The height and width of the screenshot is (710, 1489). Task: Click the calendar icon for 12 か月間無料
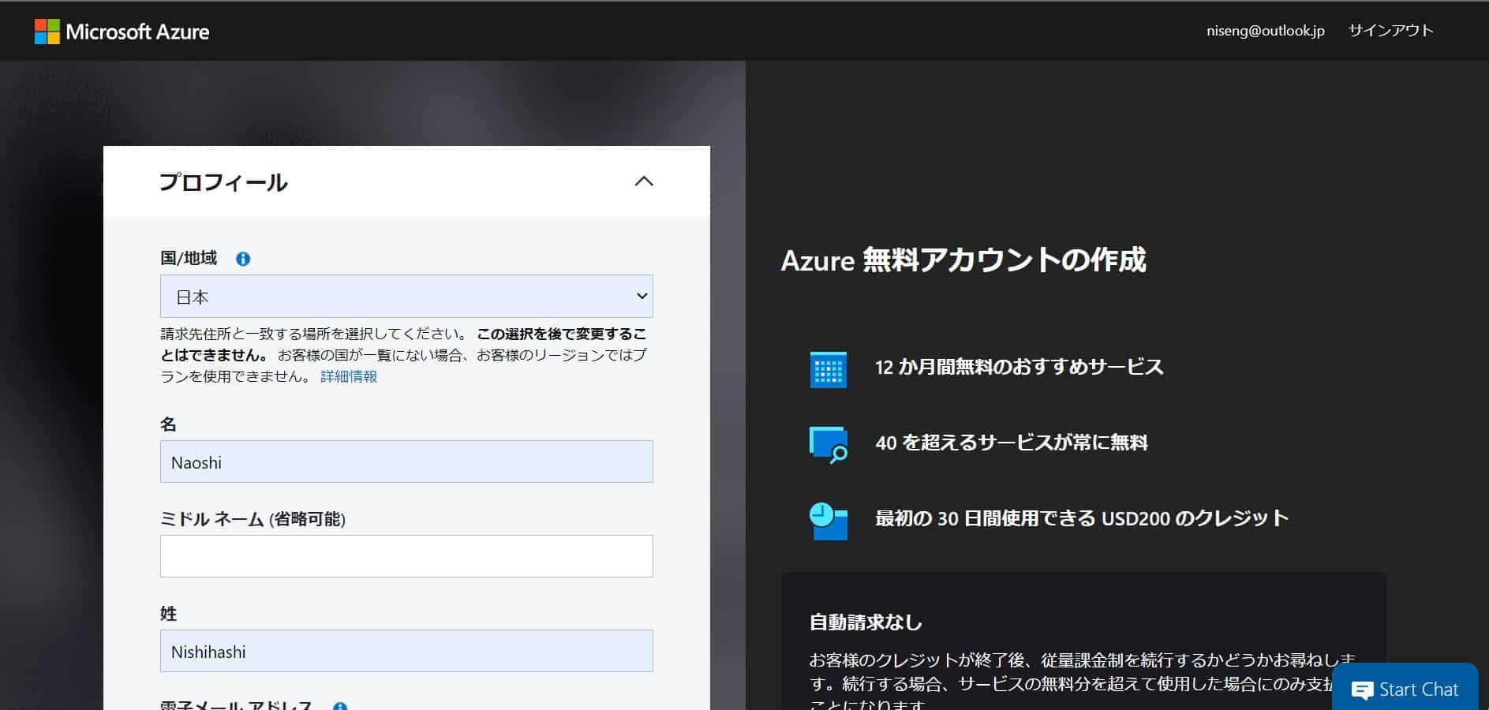[828, 369]
